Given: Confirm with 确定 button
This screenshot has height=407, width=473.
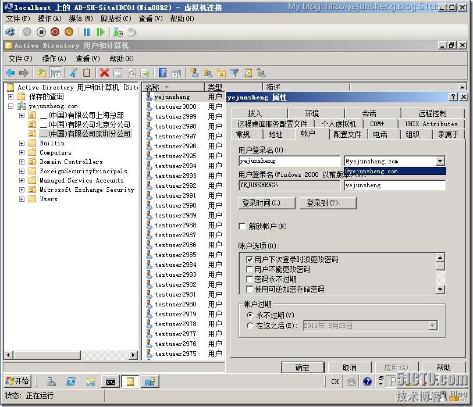Looking at the screenshot, I should tap(303, 367).
